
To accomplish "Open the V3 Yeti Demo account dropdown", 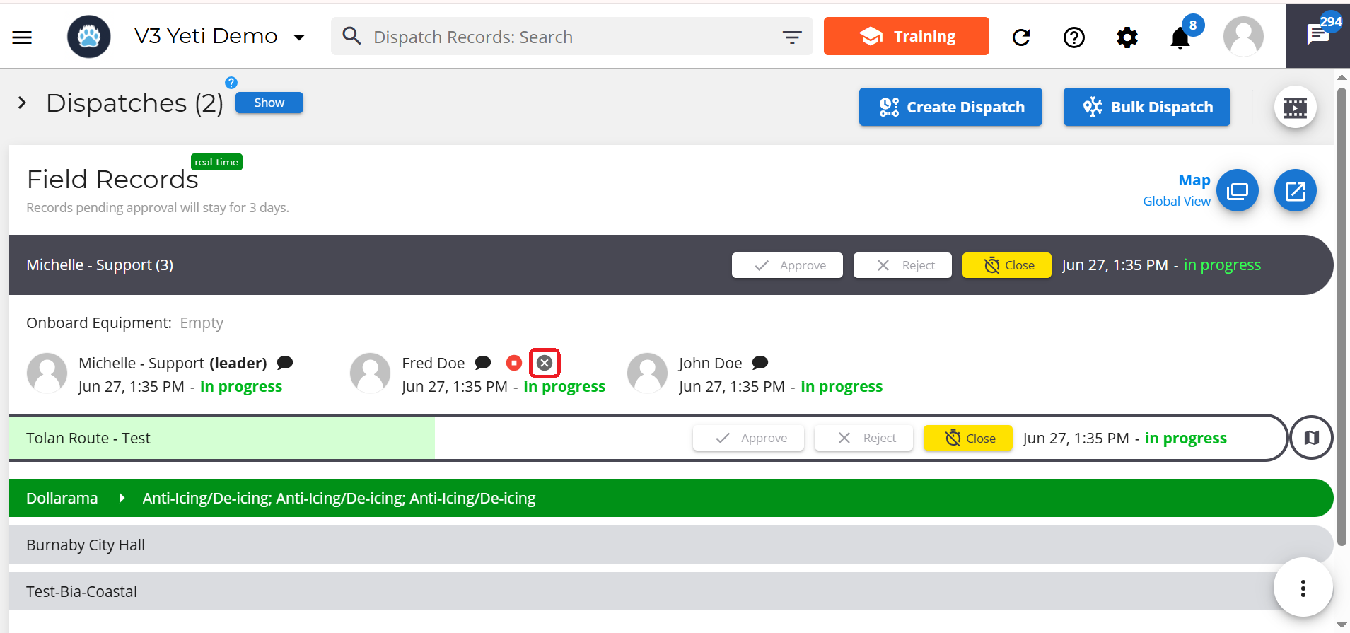I will pos(219,36).
